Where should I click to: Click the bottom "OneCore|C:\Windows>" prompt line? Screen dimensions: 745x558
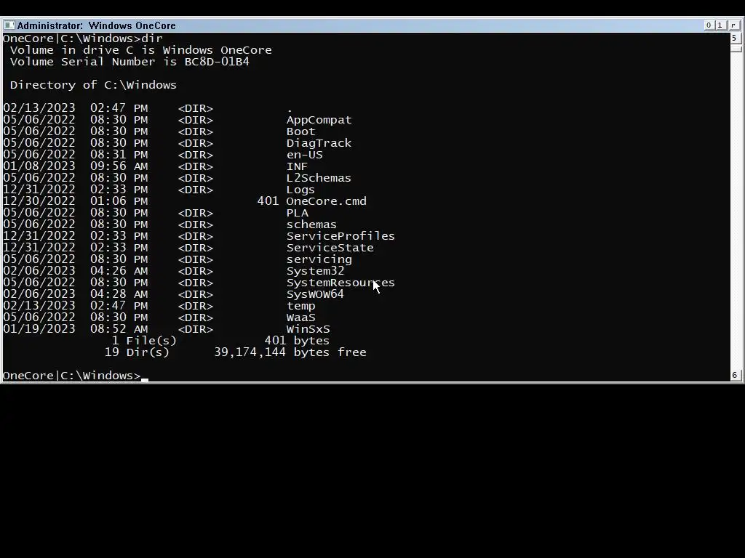point(72,376)
